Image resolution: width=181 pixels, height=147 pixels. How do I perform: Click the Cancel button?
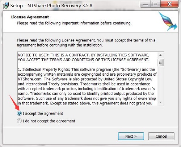coord(161,136)
